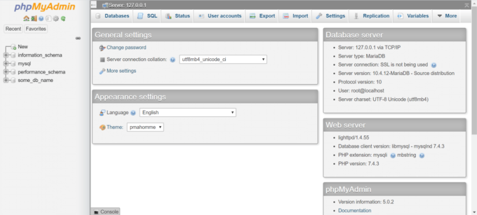This screenshot has height=215, width=477.
Task: Select performance_schema in the tree
Action: click(x=41, y=72)
